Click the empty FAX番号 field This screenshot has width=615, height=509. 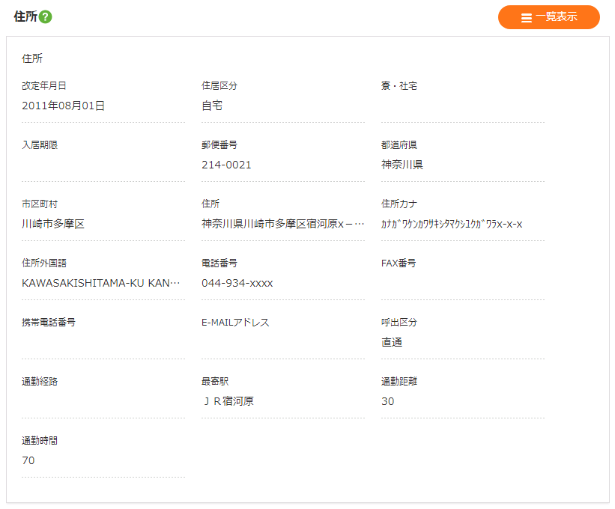pyautogui.click(x=462, y=283)
